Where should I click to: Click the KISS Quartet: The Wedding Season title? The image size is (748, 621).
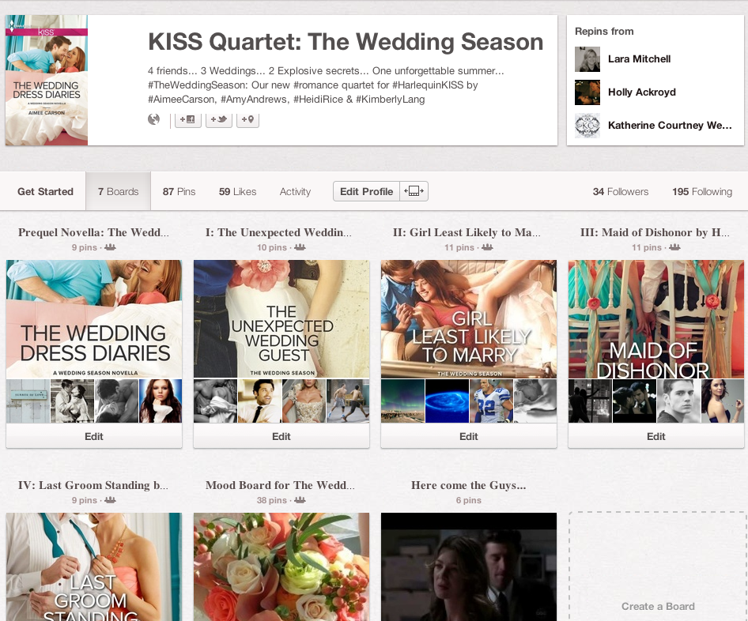pos(346,41)
